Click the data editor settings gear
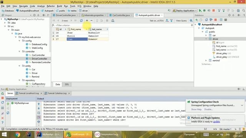246x138 pixels. click(191, 20)
